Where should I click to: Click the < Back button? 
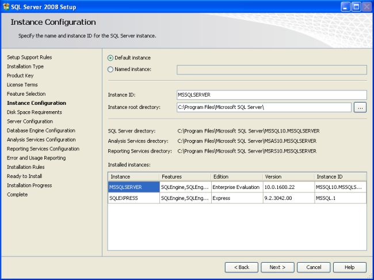coord(242,267)
